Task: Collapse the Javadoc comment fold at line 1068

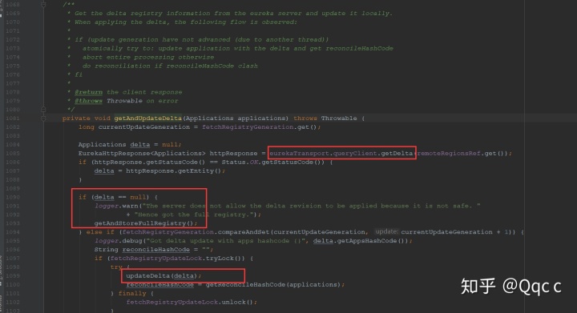Action: (43, 5)
